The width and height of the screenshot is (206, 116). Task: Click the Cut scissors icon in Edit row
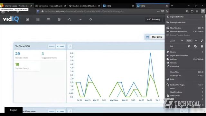[x=189, y=46]
